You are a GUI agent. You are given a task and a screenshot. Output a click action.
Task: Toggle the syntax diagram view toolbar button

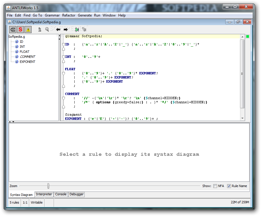[13, 30]
